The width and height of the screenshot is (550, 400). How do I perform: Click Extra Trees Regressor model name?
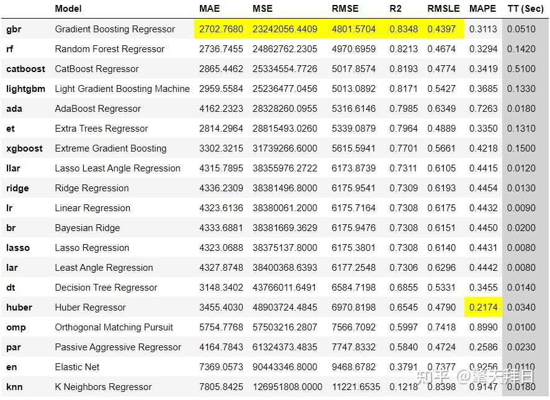pos(101,129)
